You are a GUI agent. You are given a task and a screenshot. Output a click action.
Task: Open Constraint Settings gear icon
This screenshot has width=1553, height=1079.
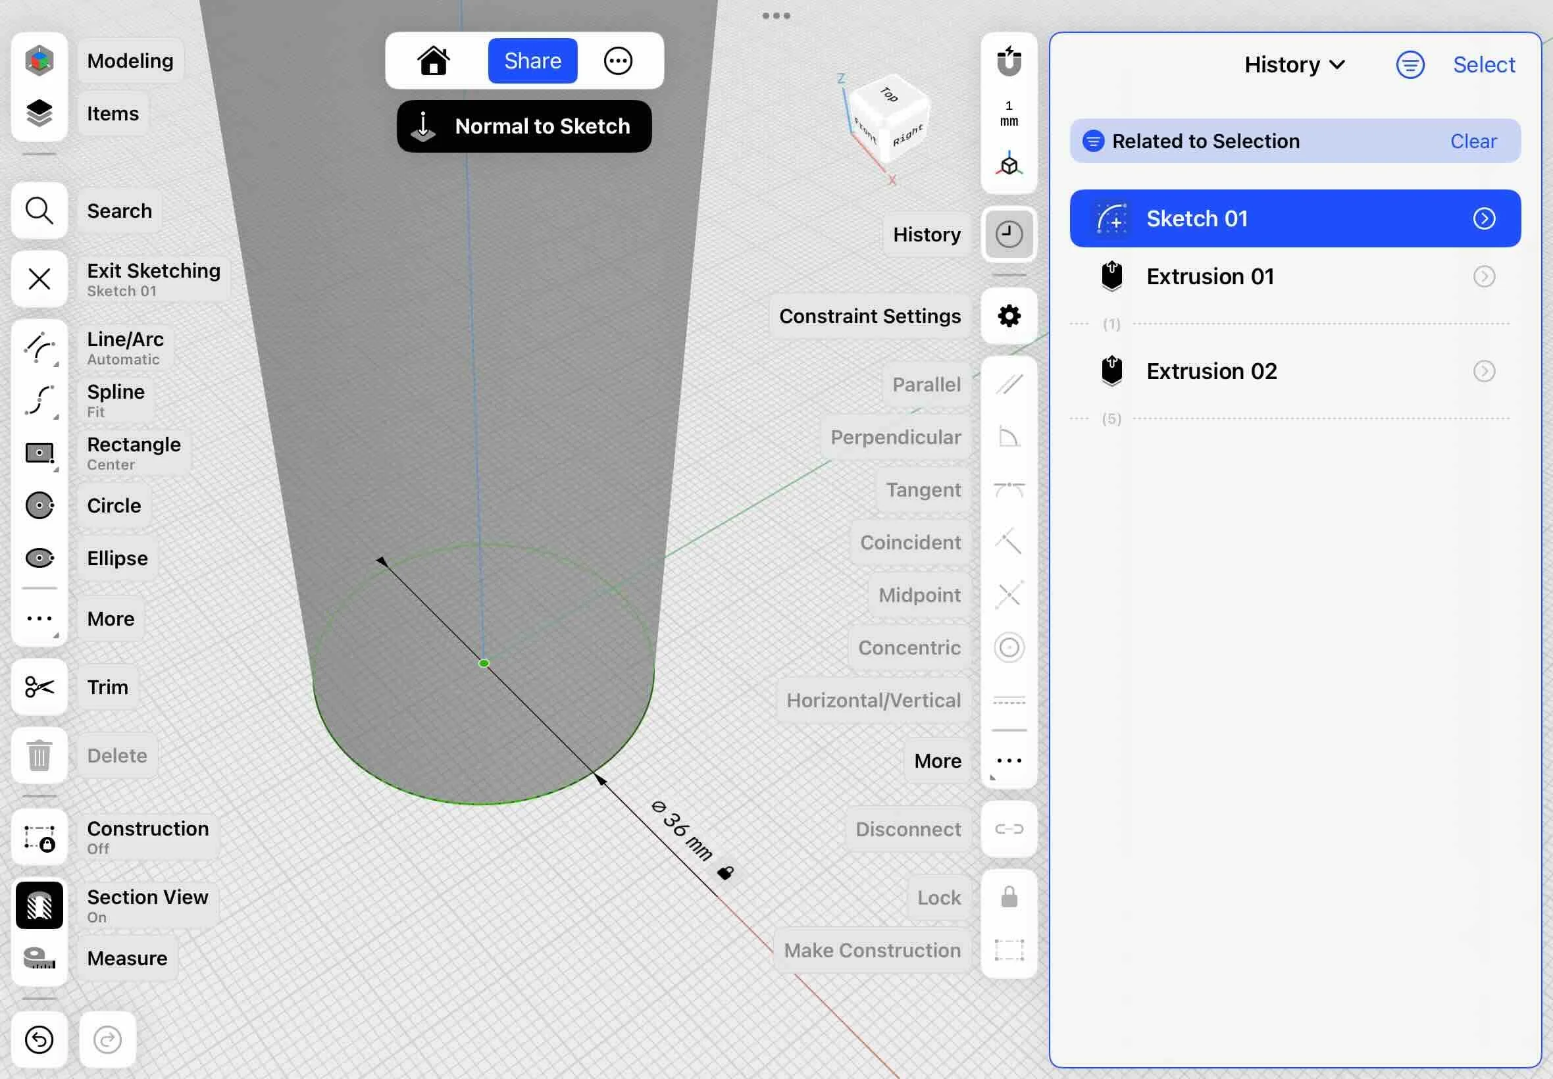click(1009, 316)
